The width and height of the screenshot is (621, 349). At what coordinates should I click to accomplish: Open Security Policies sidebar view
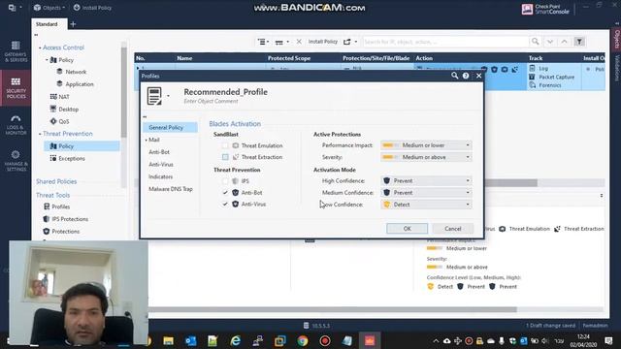coord(16,88)
